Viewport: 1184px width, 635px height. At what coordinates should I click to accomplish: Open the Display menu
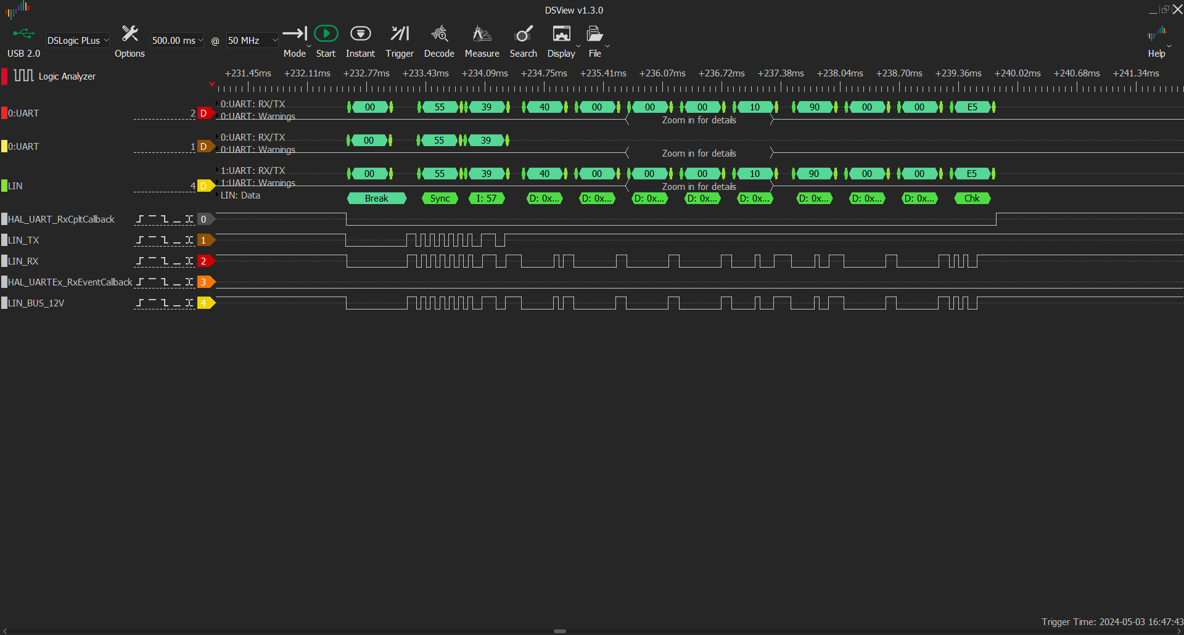(x=561, y=34)
